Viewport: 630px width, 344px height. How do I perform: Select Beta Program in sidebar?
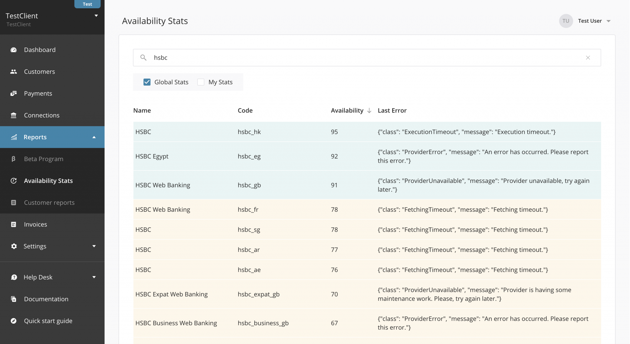[x=43, y=159]
